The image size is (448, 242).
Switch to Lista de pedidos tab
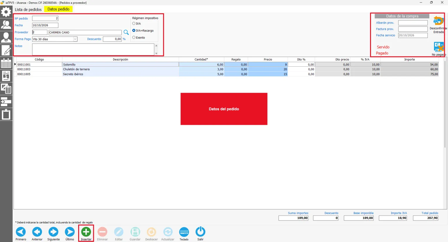coord(28,10)
